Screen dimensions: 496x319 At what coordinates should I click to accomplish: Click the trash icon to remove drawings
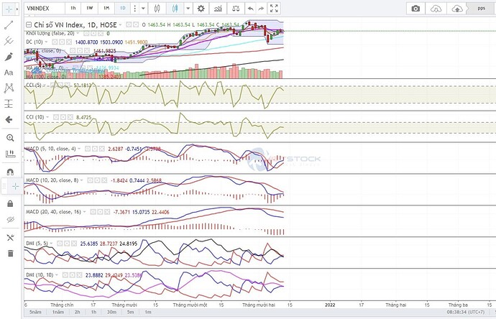pos(11,253)
